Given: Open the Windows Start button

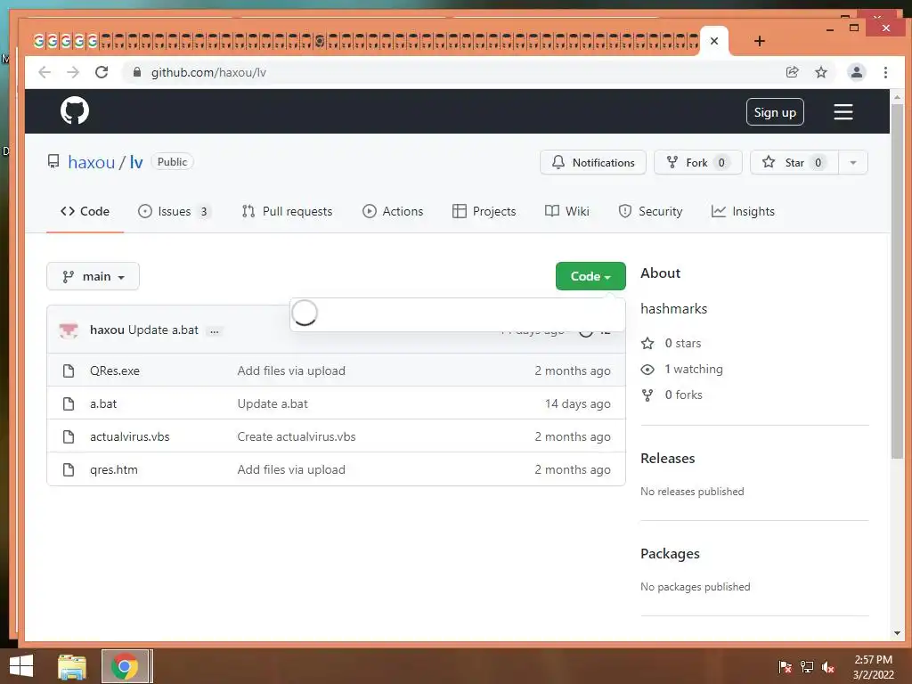Looking at the screenshot, I should 21,666.
